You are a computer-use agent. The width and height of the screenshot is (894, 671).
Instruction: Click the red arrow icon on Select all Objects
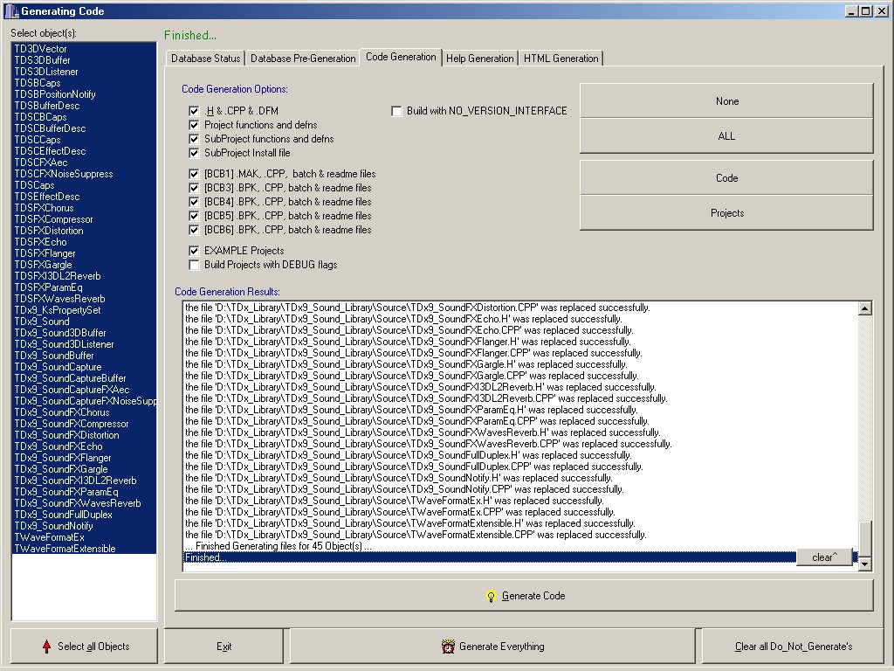point(46,647)
